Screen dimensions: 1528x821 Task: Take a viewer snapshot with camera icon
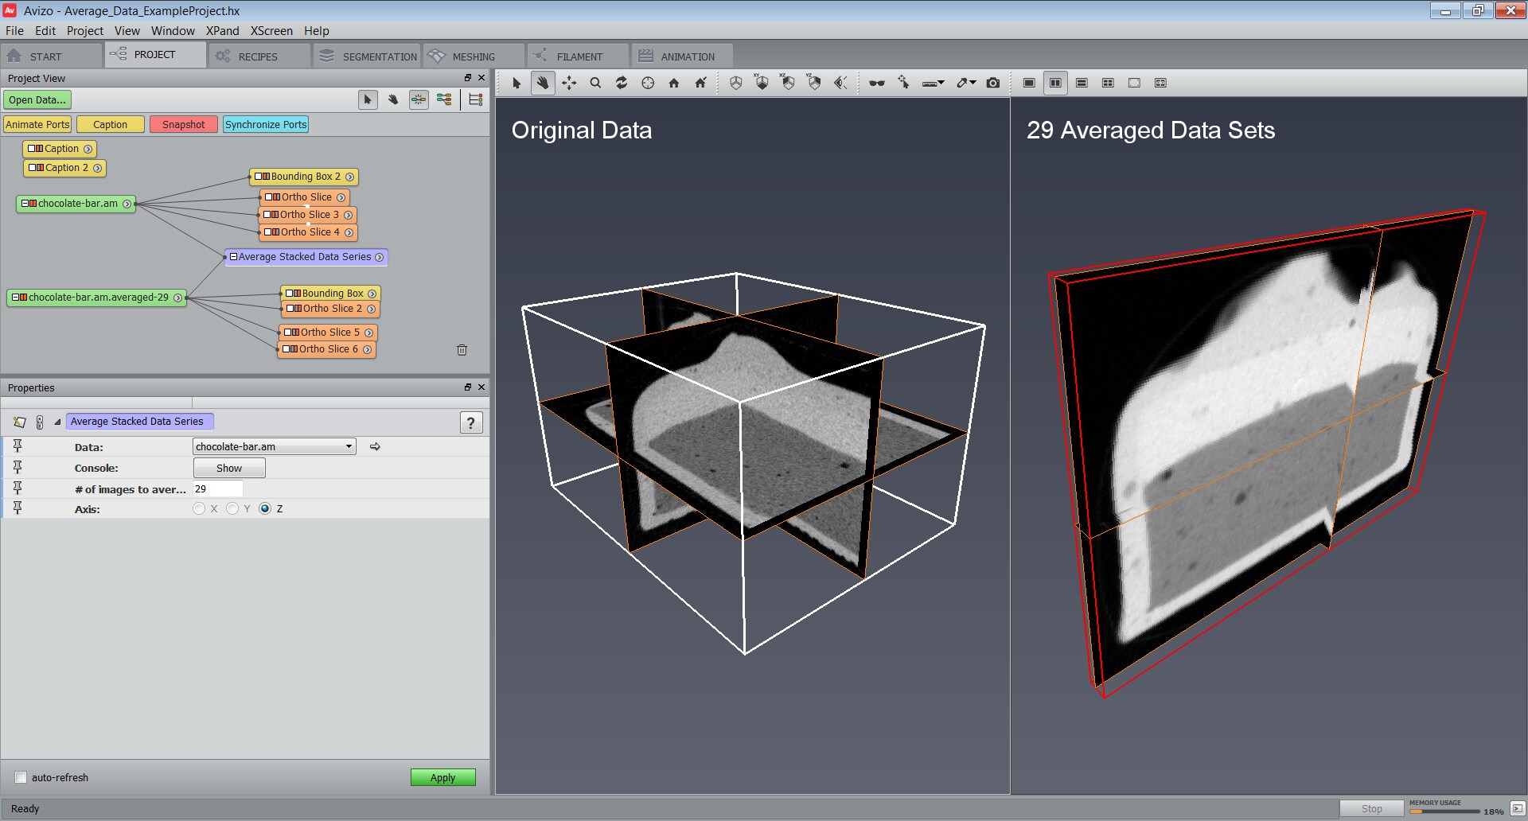click(992, 83)
